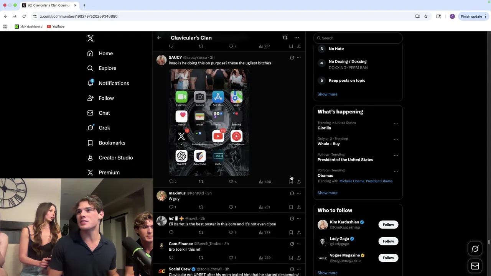Open Follow in sidebar
491x276 pixels.
pos(101,98)
